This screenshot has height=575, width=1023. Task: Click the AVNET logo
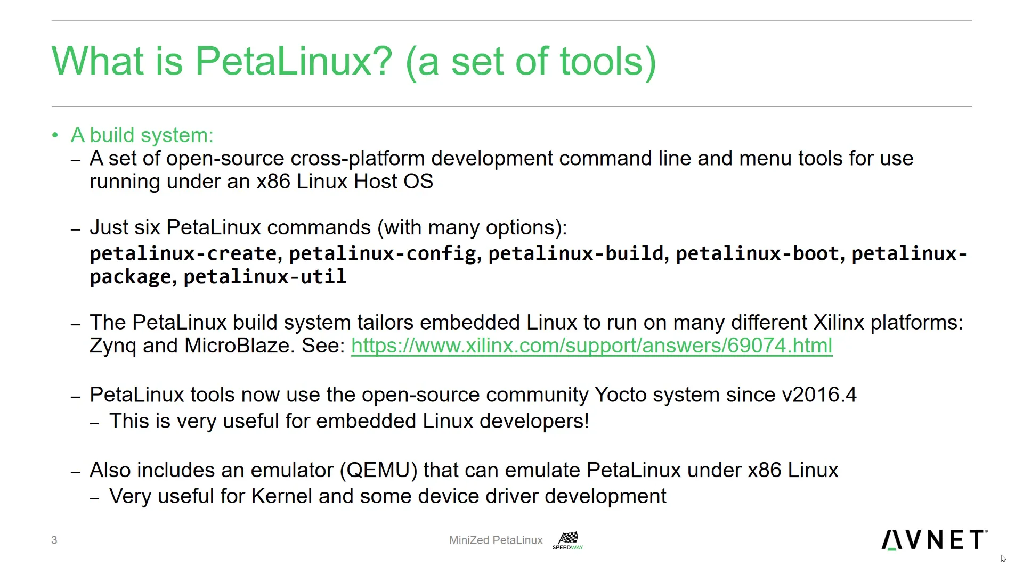(x=935, y=539)
